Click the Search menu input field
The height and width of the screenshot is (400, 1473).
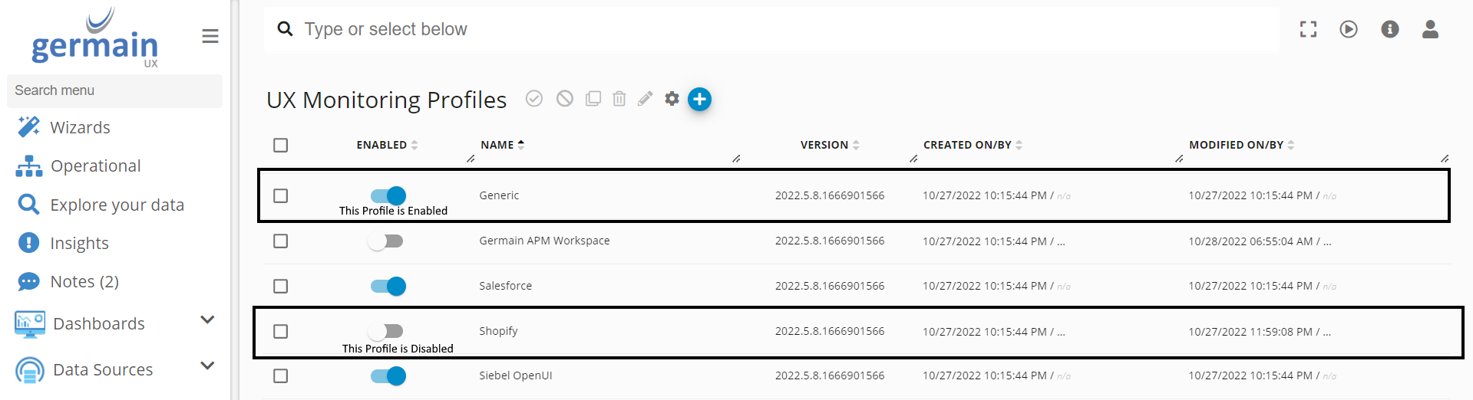(114, 90)
